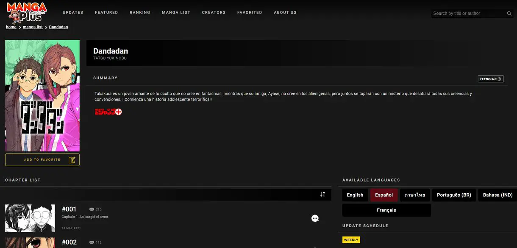517x248 pixels.
Task: Click 'Capítulo 1: Así surgió el amor.' text
Action: click(85, 217)
